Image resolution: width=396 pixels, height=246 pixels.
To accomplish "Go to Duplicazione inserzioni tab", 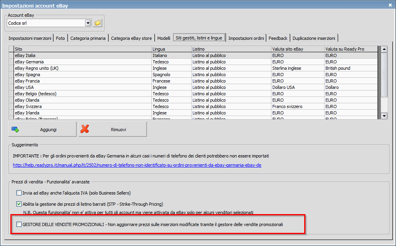I will tap(314, 38).
